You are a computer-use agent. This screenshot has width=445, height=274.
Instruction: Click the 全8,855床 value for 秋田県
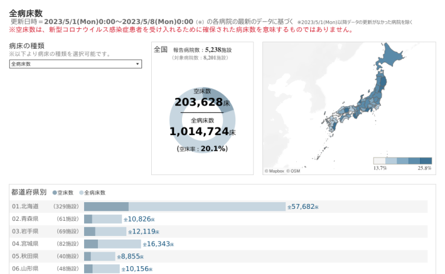pos(130,256)
